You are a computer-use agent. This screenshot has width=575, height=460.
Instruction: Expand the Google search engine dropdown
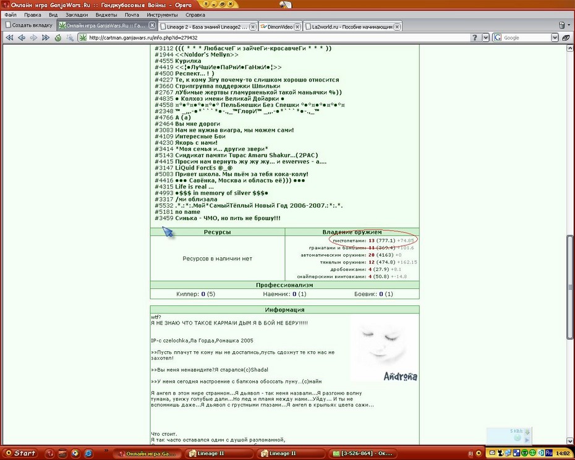pyautogui.click(x=555, y=38)
